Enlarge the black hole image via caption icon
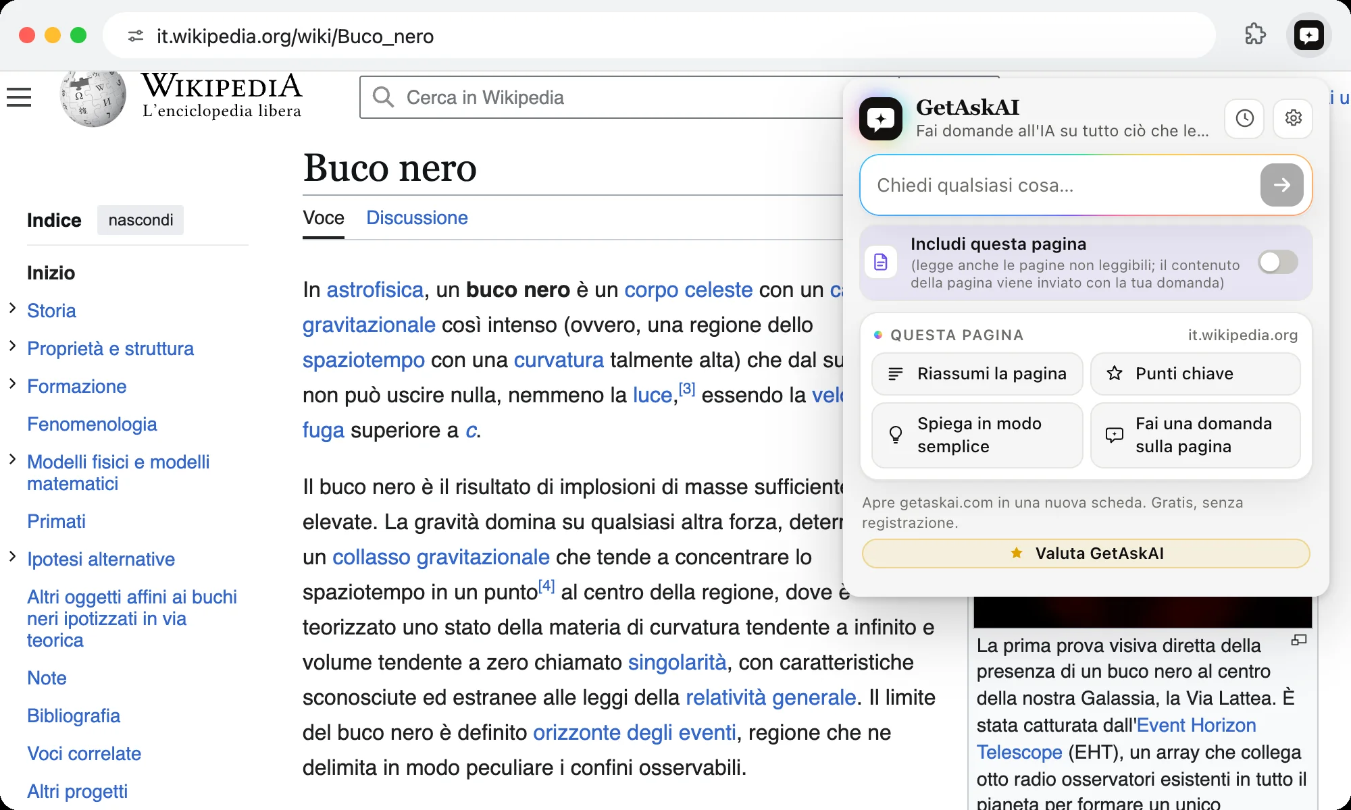This screenshot has width=1351, height=810. [1298, 640]
